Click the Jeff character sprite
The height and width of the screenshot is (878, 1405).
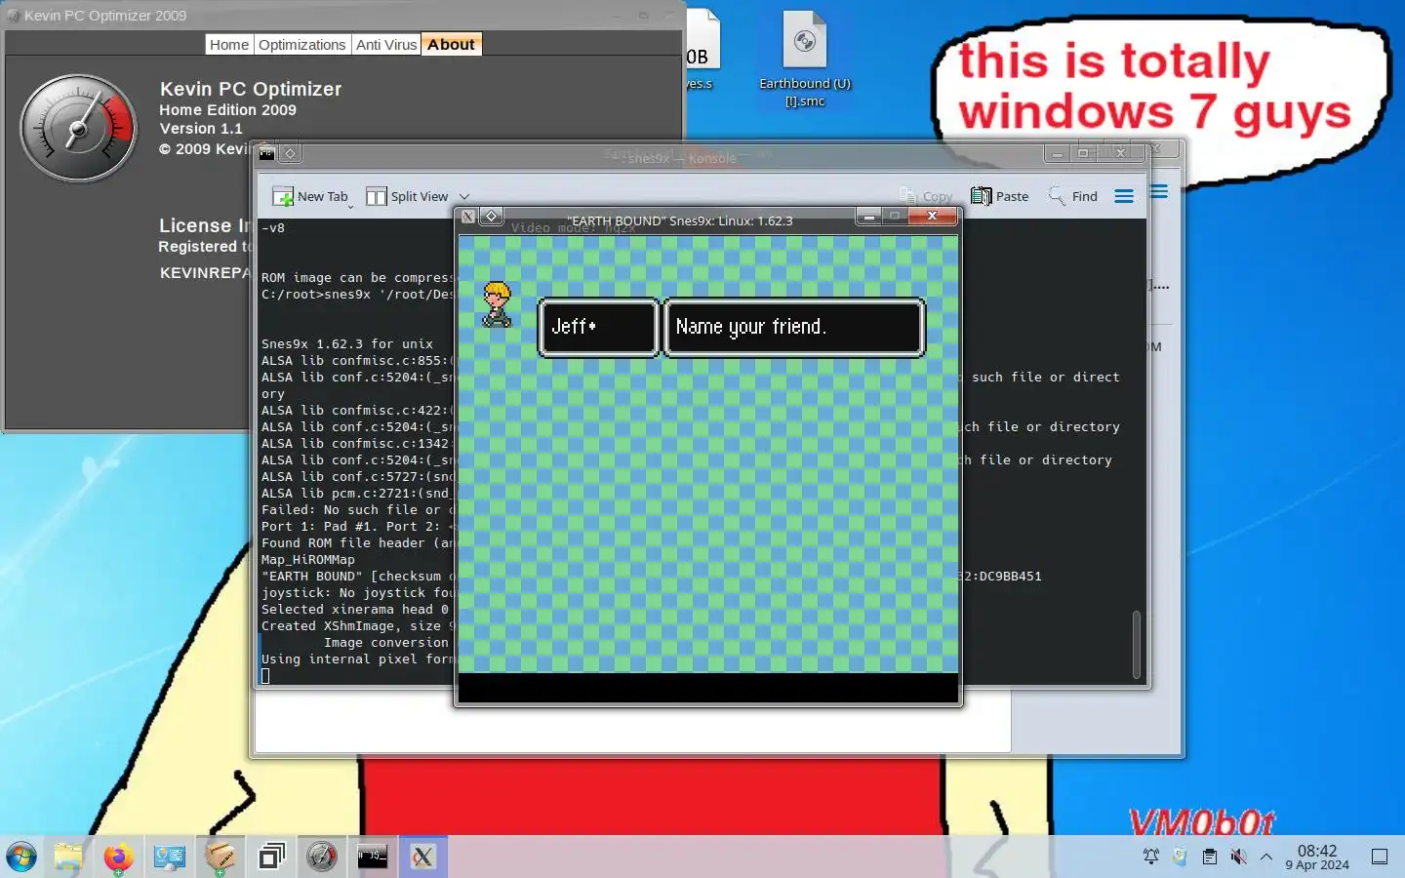pos(498,304)
